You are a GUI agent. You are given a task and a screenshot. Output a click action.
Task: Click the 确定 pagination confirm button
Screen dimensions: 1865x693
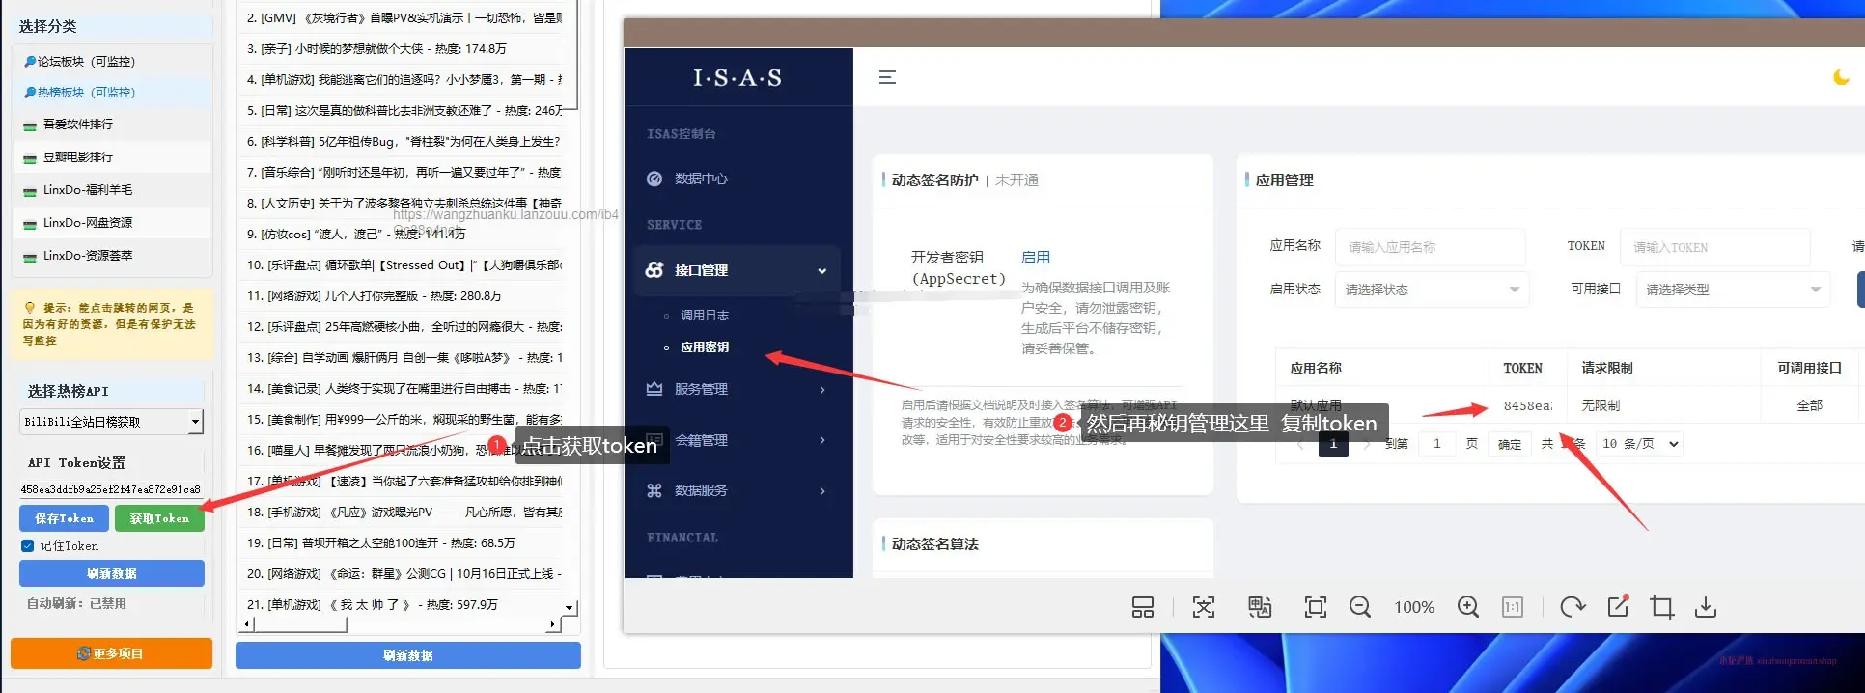tap(1510, 444)
